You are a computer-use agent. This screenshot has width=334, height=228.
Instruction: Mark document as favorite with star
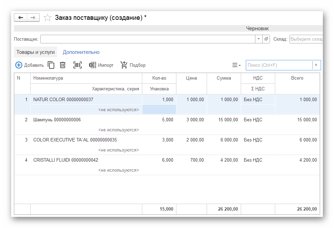click(x=48, y=18)
